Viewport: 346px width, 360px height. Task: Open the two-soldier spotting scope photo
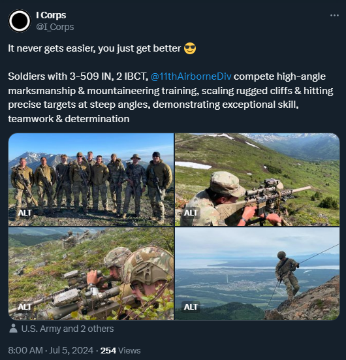tap(91, 274)
